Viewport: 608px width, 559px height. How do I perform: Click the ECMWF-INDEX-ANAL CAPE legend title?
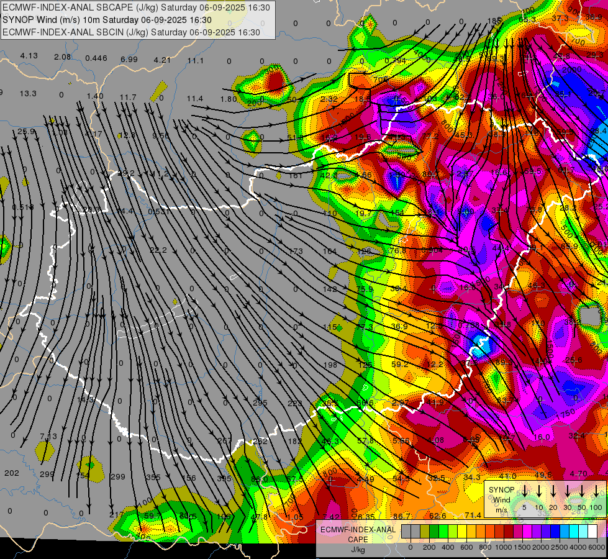click(x=358, y=534)
